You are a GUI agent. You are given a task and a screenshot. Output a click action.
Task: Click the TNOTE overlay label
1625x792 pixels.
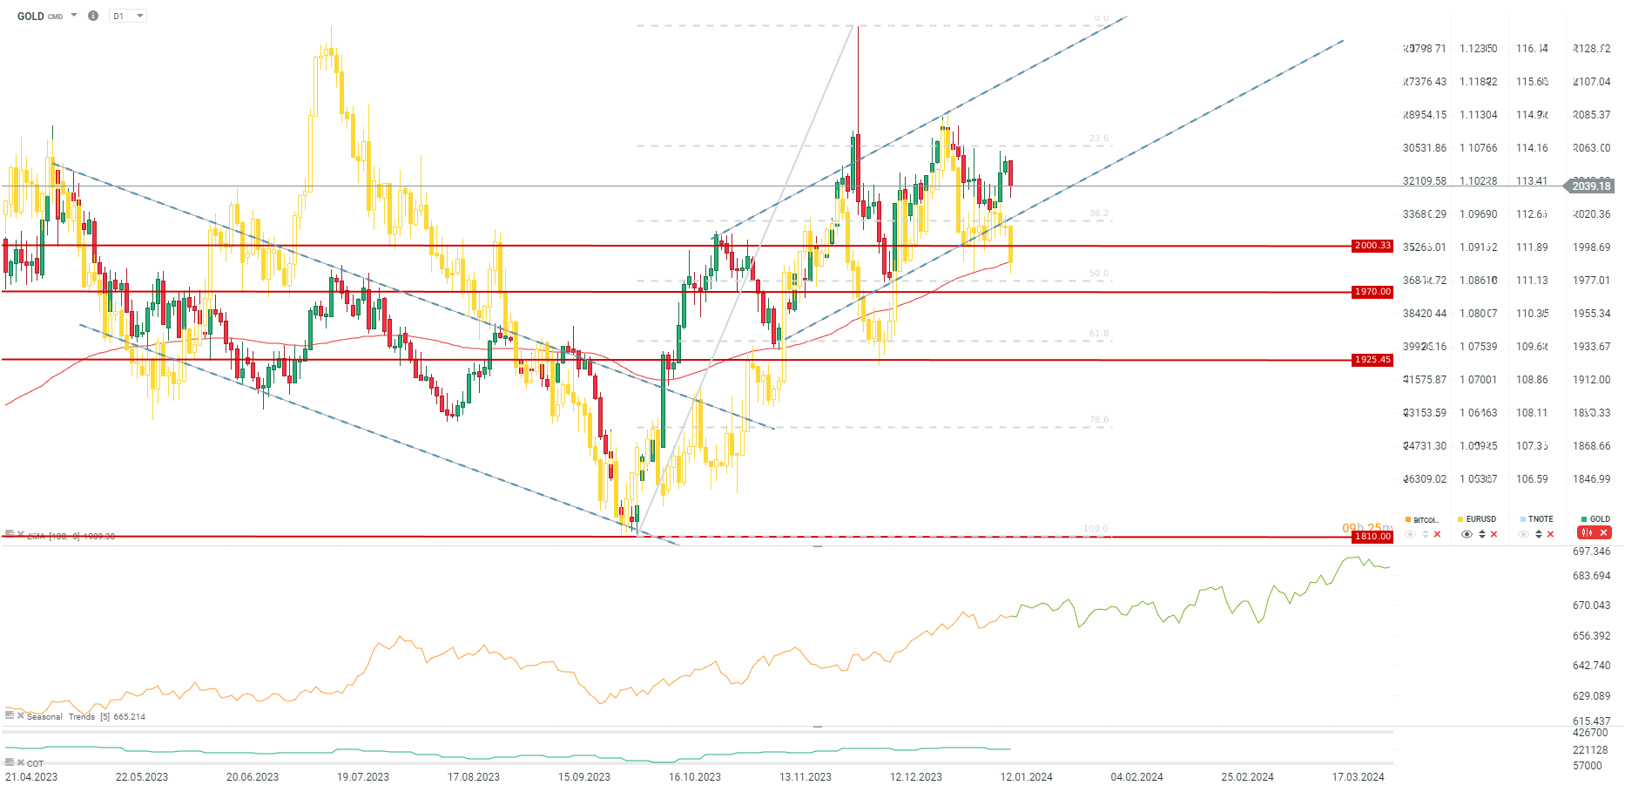coord(1541,519)
